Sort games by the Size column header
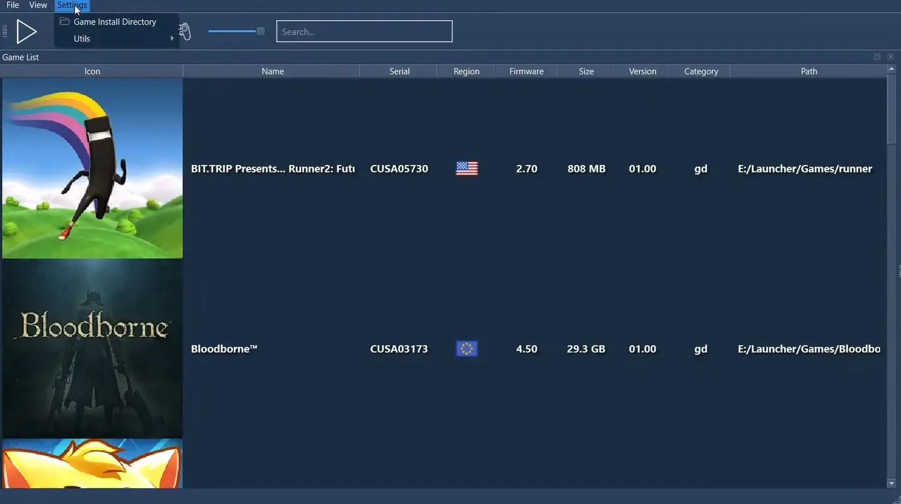This screenshot has width=901, height=504. click(585, 71)
